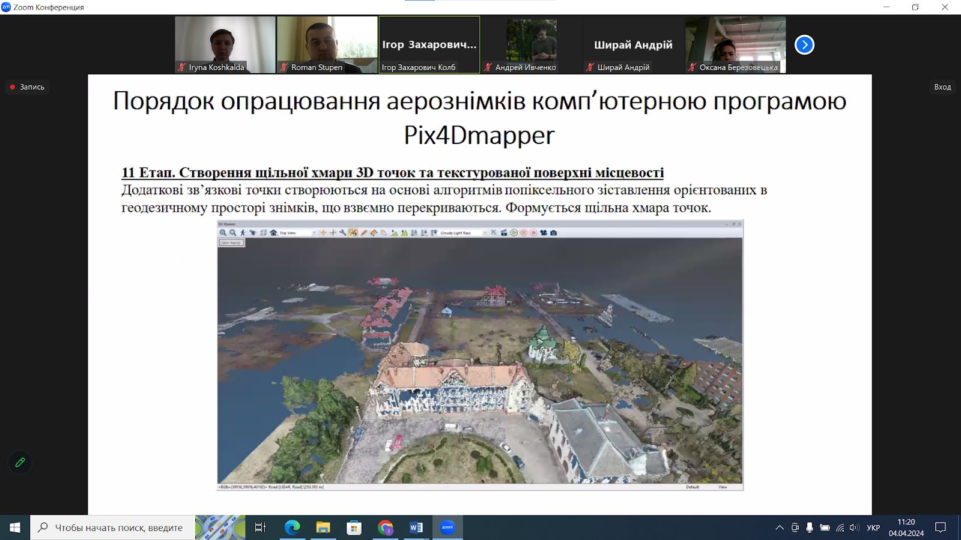
Task: Open the Top View dropdown in 3D Viewer
Action: tap(297, 233)
